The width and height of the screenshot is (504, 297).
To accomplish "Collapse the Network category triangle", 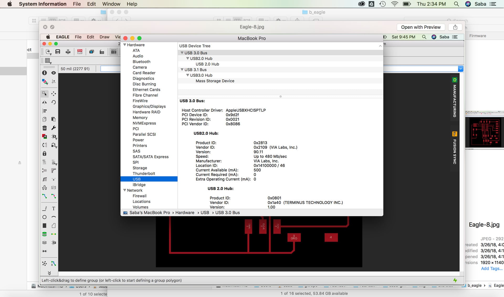I will coord(125,190).
